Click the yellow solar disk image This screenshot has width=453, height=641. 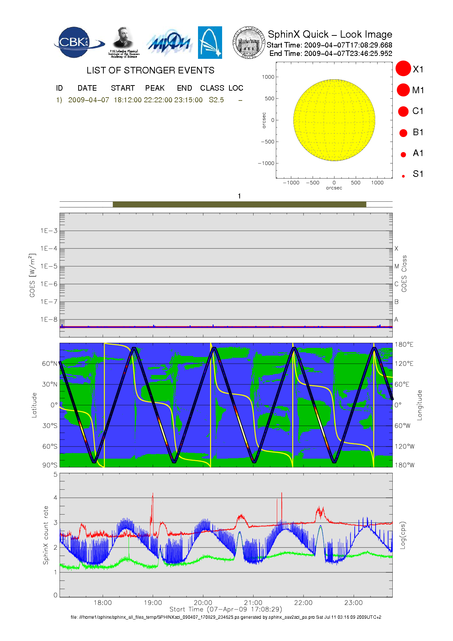point(334,120)
